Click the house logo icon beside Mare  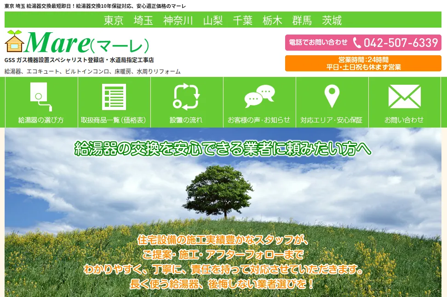[14, 41]
